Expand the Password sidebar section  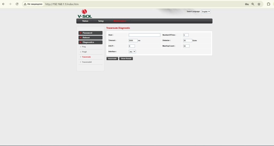coord(90,33)
